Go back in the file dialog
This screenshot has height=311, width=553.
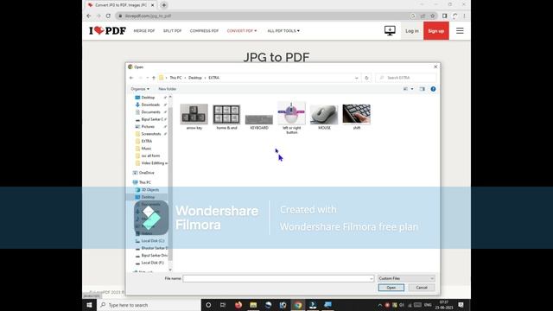[x=131, y=78]
